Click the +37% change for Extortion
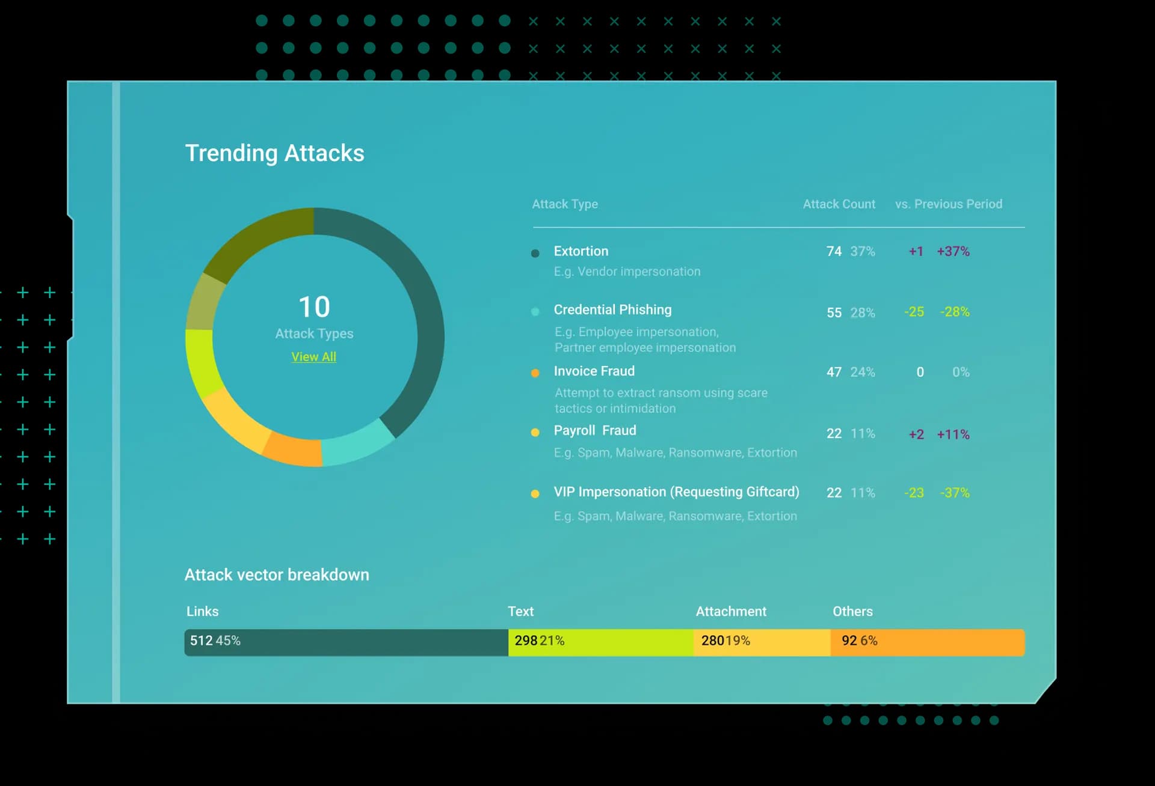 [x=953, y=251]
